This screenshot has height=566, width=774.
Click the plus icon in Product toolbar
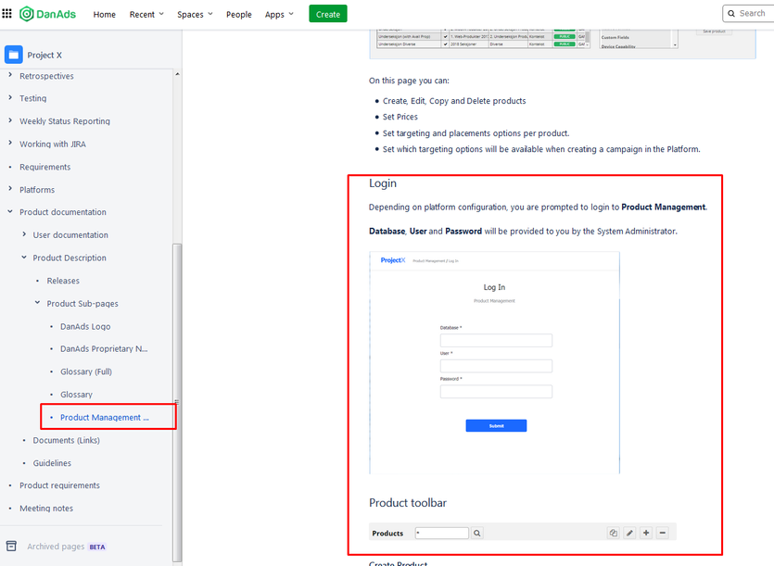[x=646, y=533]
